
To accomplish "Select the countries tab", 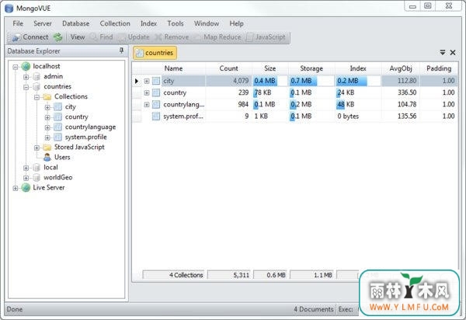I will 155,53.
